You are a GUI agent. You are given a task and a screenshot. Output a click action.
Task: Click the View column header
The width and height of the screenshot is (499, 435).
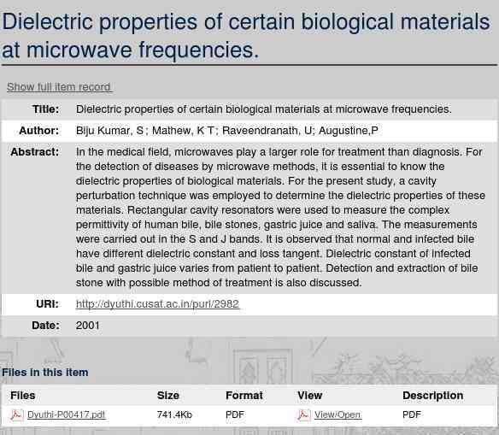click(x=309, y=395)
